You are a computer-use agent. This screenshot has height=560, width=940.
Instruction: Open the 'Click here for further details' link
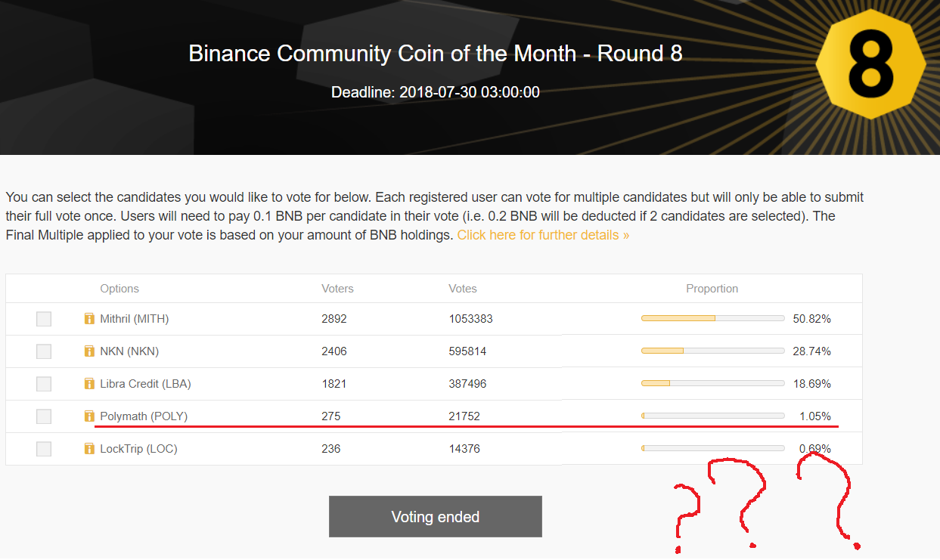(x=543, y=235)
